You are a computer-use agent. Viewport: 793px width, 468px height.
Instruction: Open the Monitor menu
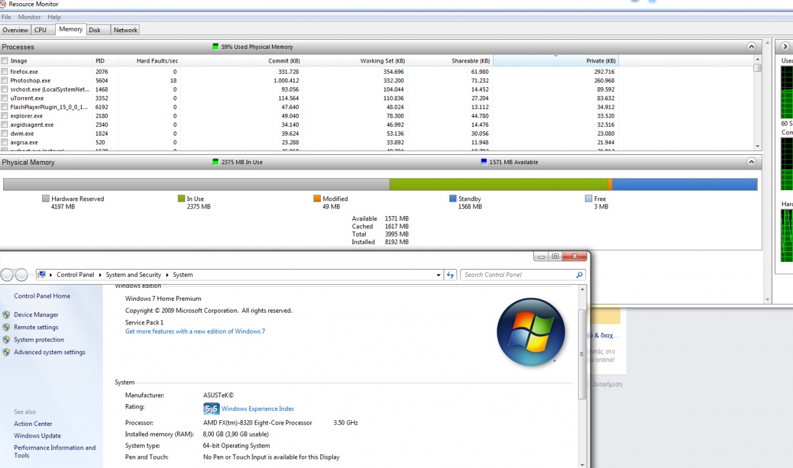coord(29,17)
